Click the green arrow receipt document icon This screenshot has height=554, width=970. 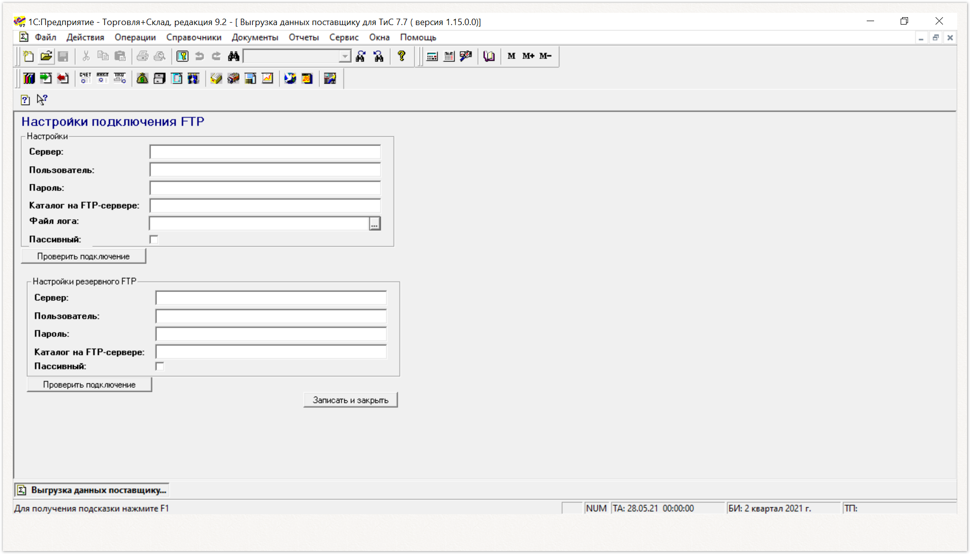click(46, 78)
